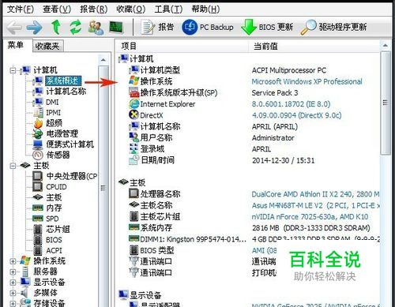Click the IE 8.0 version link
The height and width of the screenshot is (307, 395).
point(291,104)
